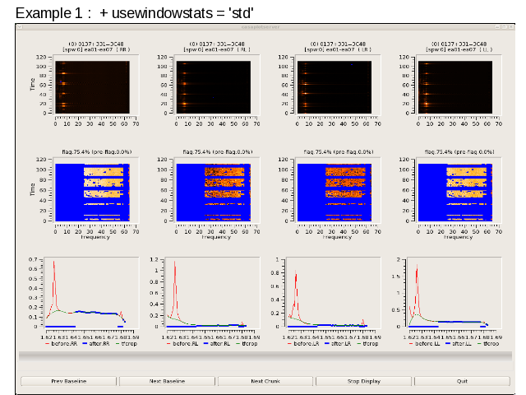Click the 'tfcrop' legend entry under the LR plot
This screenshot has width=526, height=395.
coord(367,344)
